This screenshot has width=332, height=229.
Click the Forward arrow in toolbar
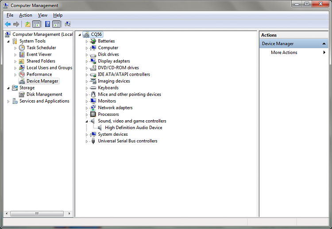coord(16,24)
